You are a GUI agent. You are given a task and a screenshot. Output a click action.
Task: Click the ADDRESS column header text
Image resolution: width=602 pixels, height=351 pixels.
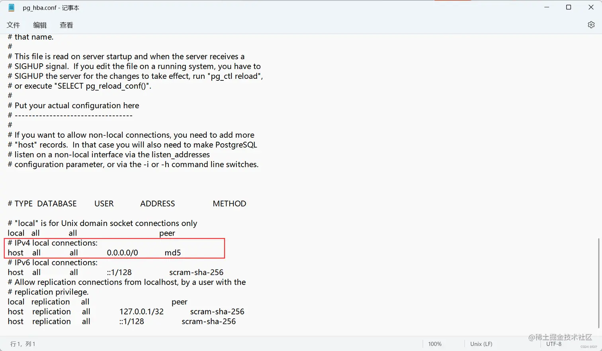point(157,204)
